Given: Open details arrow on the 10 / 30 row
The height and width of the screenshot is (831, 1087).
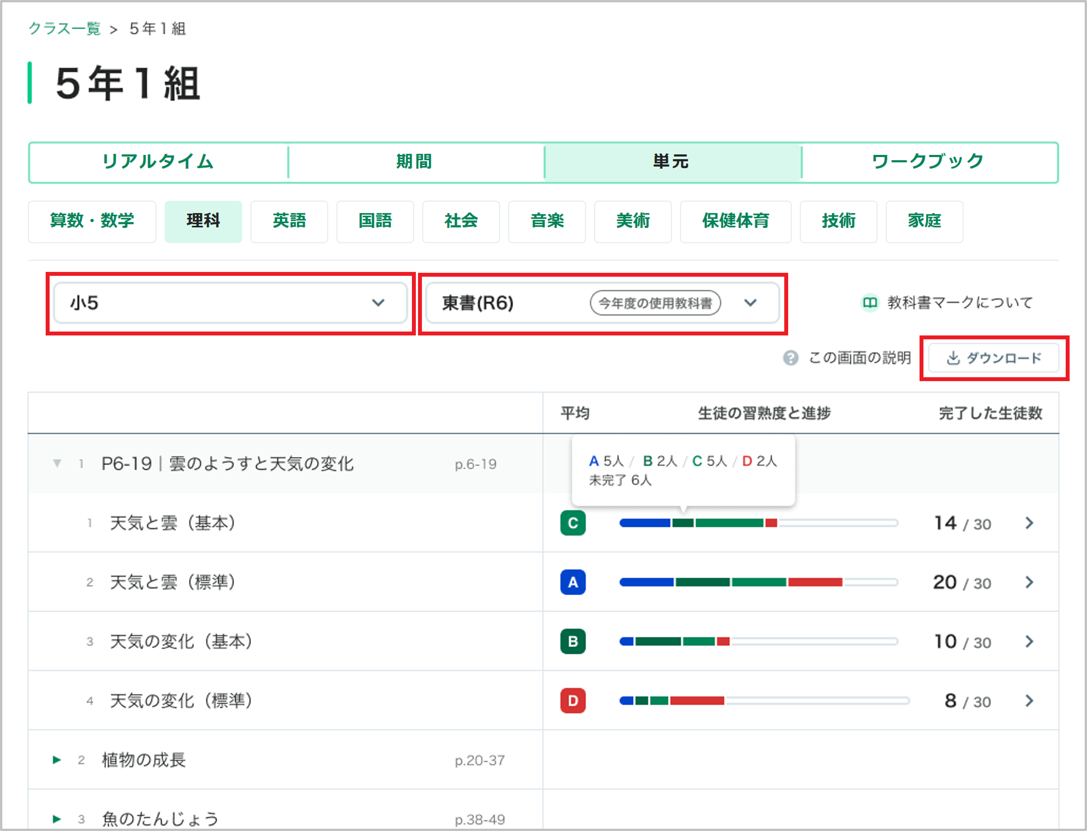Looking at the screenshot, I should point(1029,642).
